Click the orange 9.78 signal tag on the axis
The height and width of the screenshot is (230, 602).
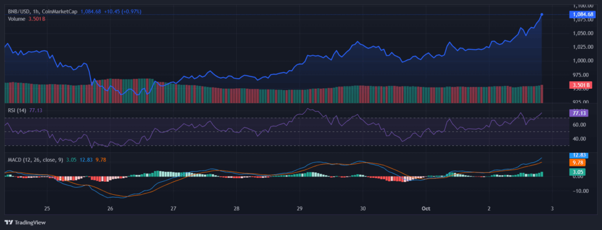pos(577,163)
